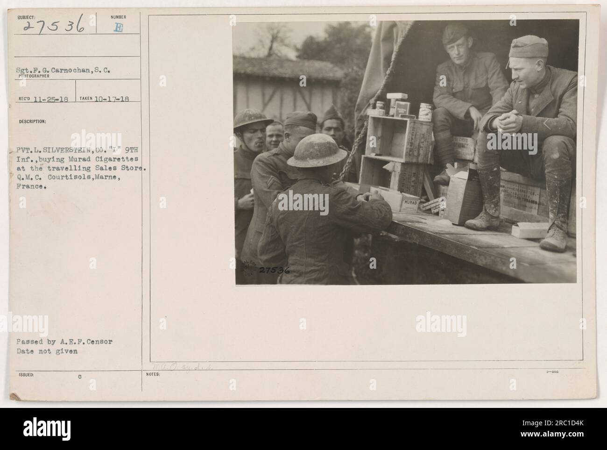Click the Date not given text
The width and height of the screenshot is (607, 450).
pos(48,350)
